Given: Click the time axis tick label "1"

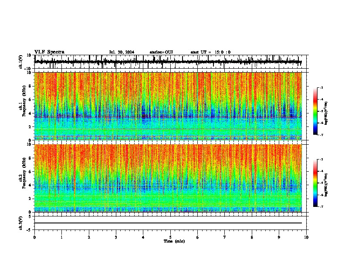Looking at the screenshot, I should (x=61, y=237).
